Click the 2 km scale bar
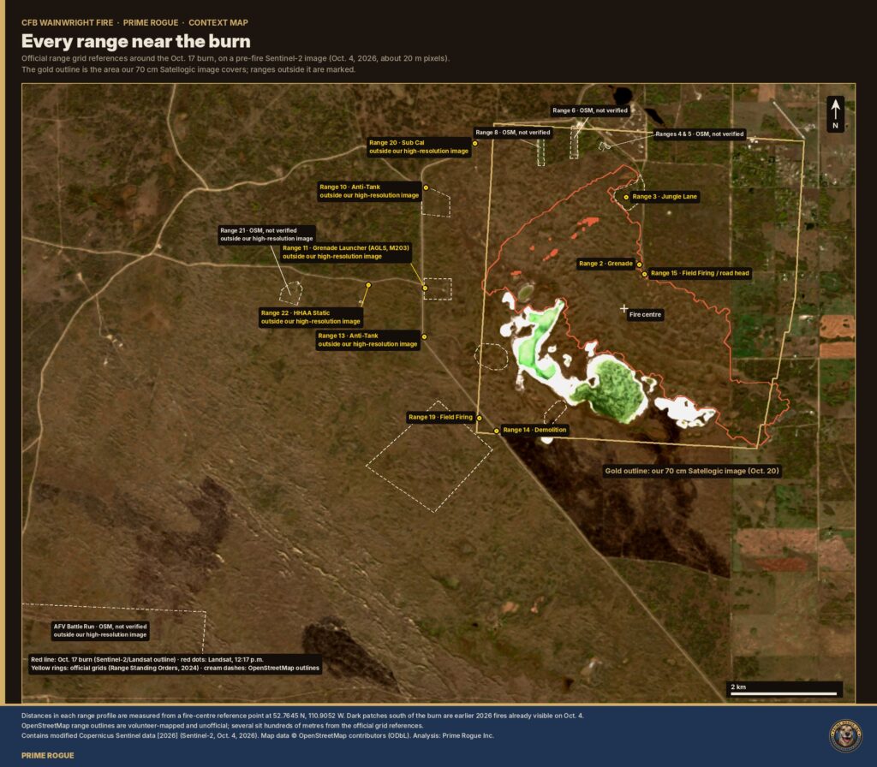877x767 pixels. [785, 689]
